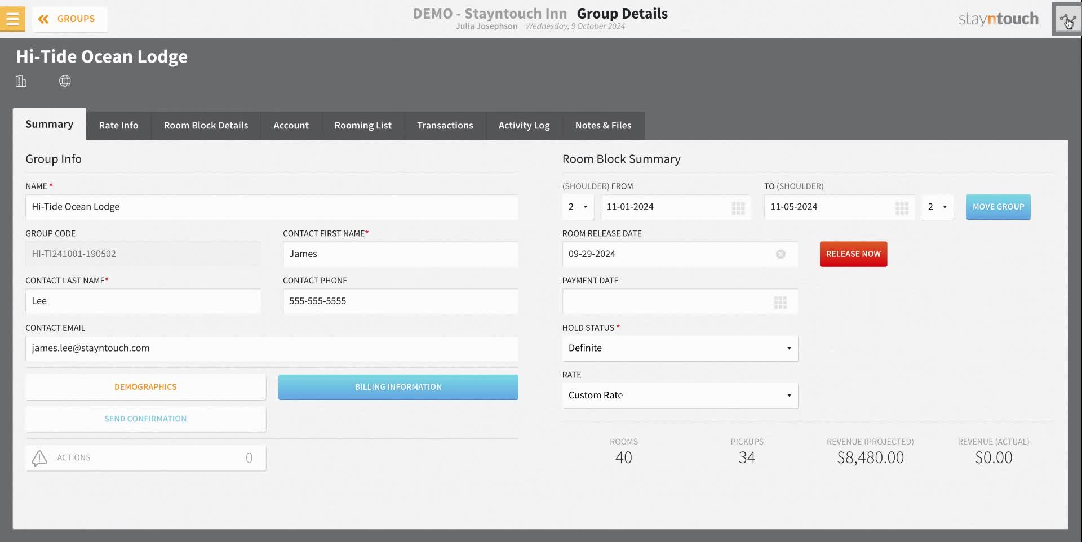View the Activity Log tab
The width and height of the screenshot is (1082, 542).
(x=524, y=126)
